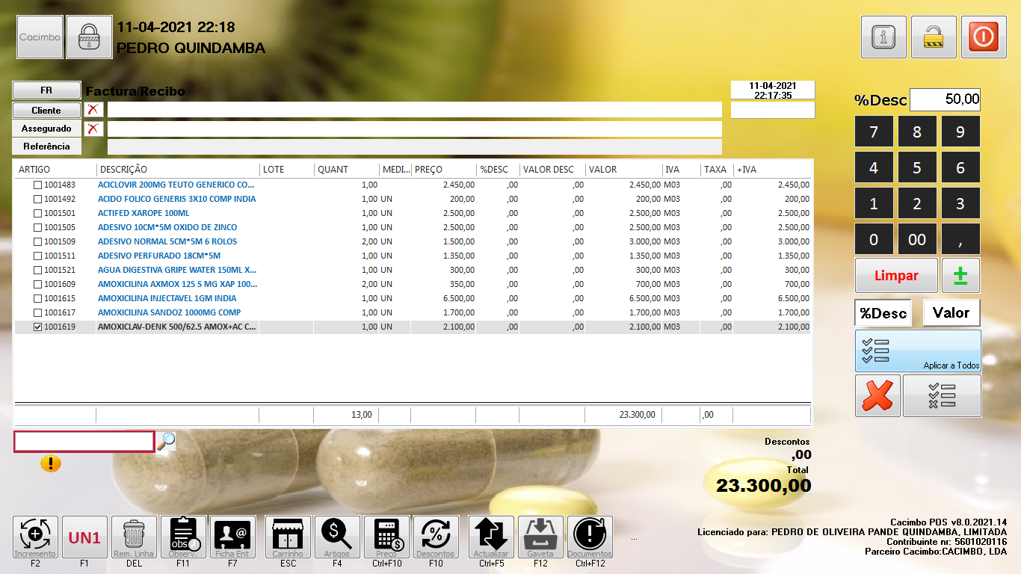This screenshot has width=1021, height=574.
Task: Check the box for article 1001483
Action: point(37,185)
